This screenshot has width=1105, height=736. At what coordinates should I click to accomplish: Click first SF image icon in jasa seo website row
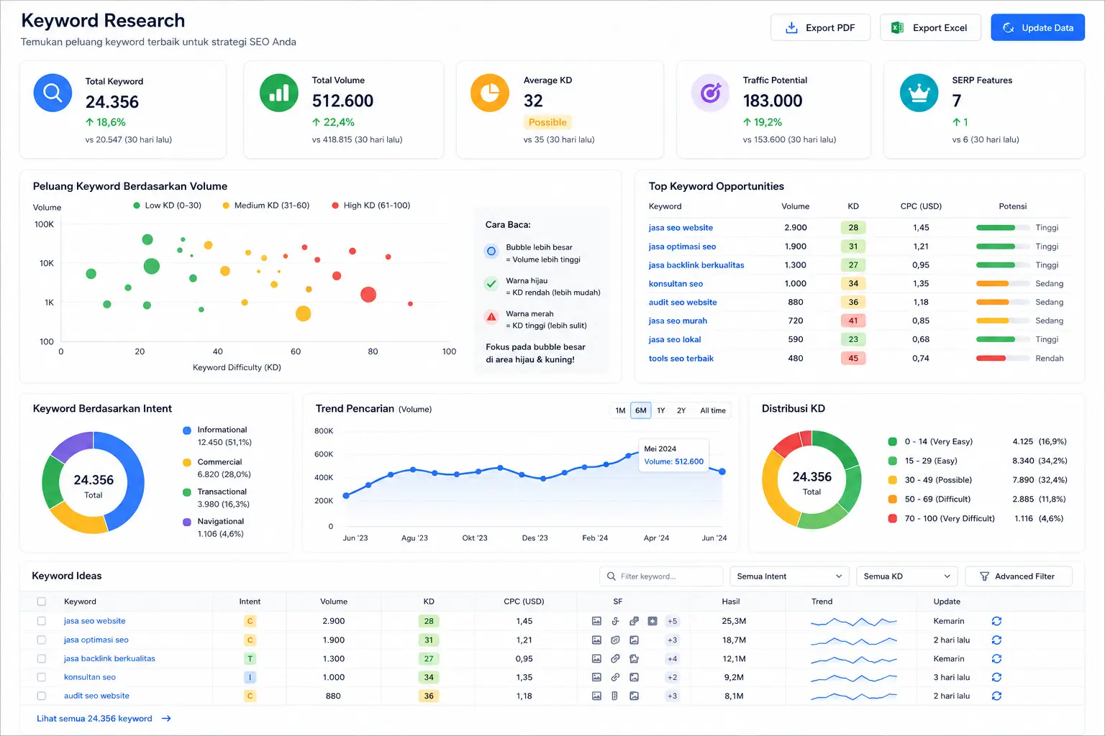(x=596, y=621)
